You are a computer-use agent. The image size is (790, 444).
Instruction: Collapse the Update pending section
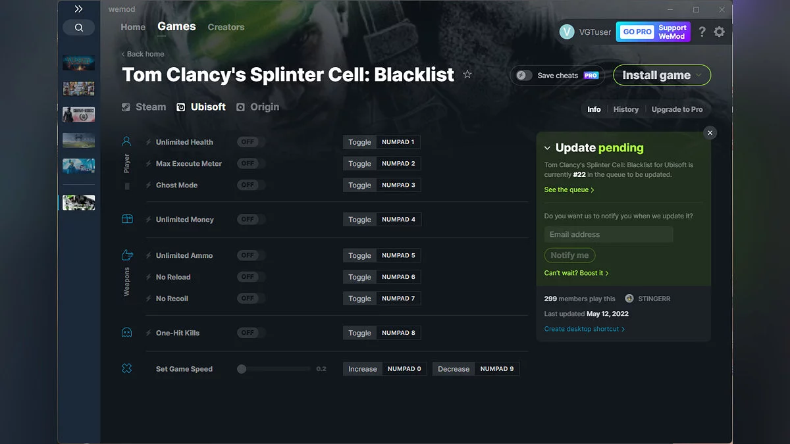coord(548,147)
